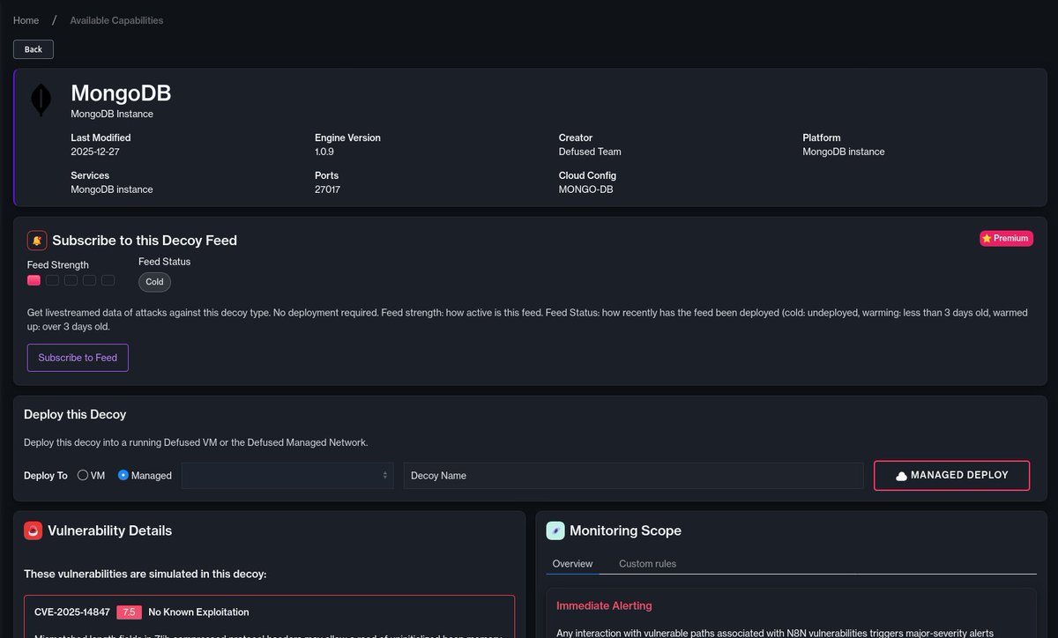The image size is (1058, 638).
Task: Click the Deploy this Decoy heading
Action: [75, 414]
